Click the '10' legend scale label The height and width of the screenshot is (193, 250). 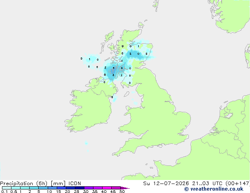point(49,191)
